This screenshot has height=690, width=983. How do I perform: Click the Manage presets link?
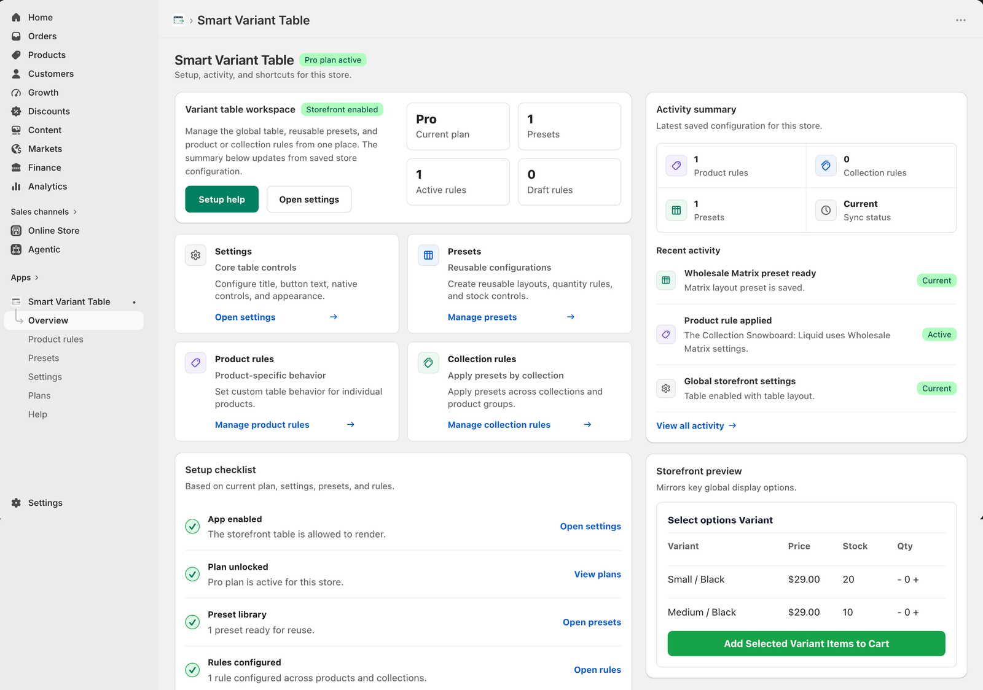482,317
